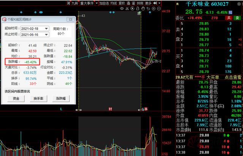Click the 换手率 ranking button

[39, 98]
